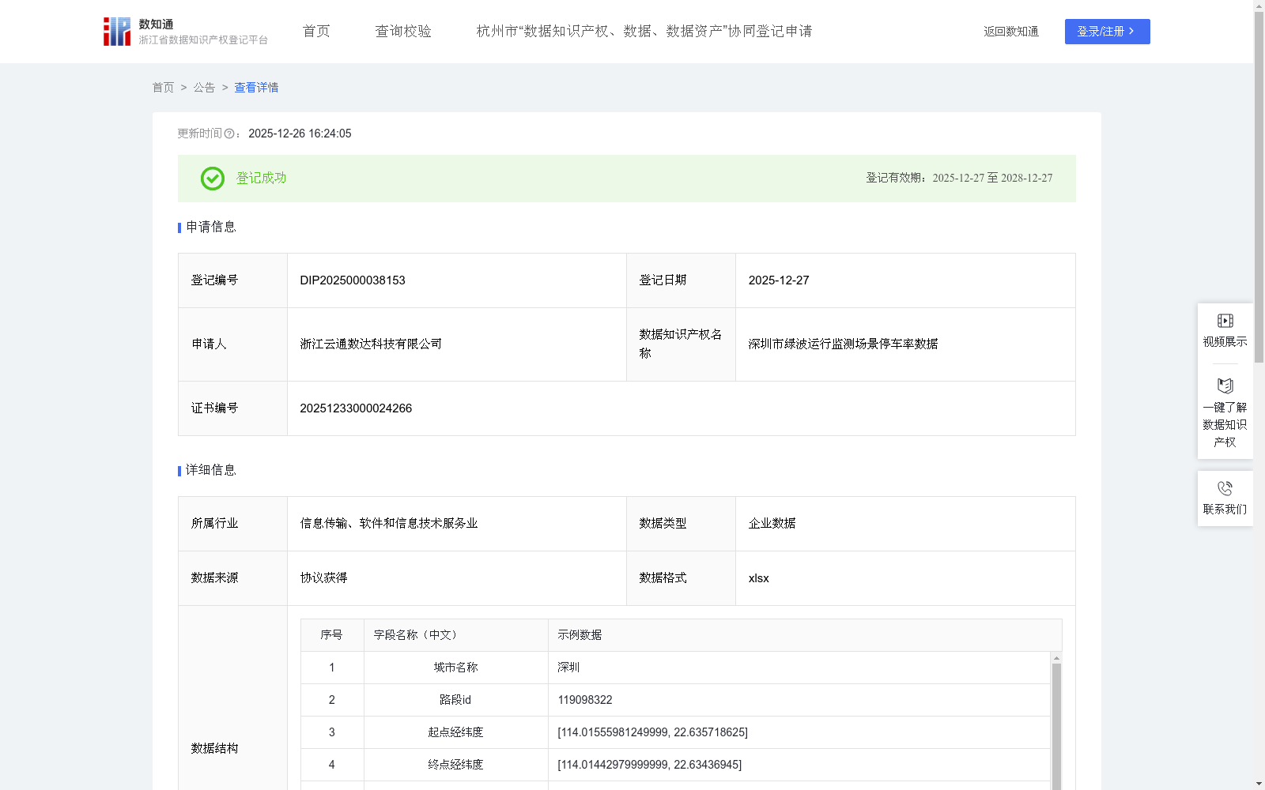This screenshot has width=1265, height=790.
Task: Select certificate number 20251233000024266
Action: [356, 408]
